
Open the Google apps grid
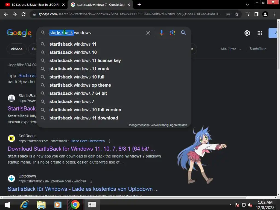point(260,33)
